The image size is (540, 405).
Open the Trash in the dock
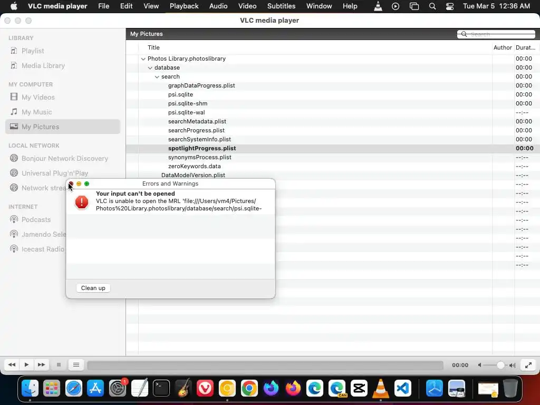pyautogui.click(x=510, y=389)
